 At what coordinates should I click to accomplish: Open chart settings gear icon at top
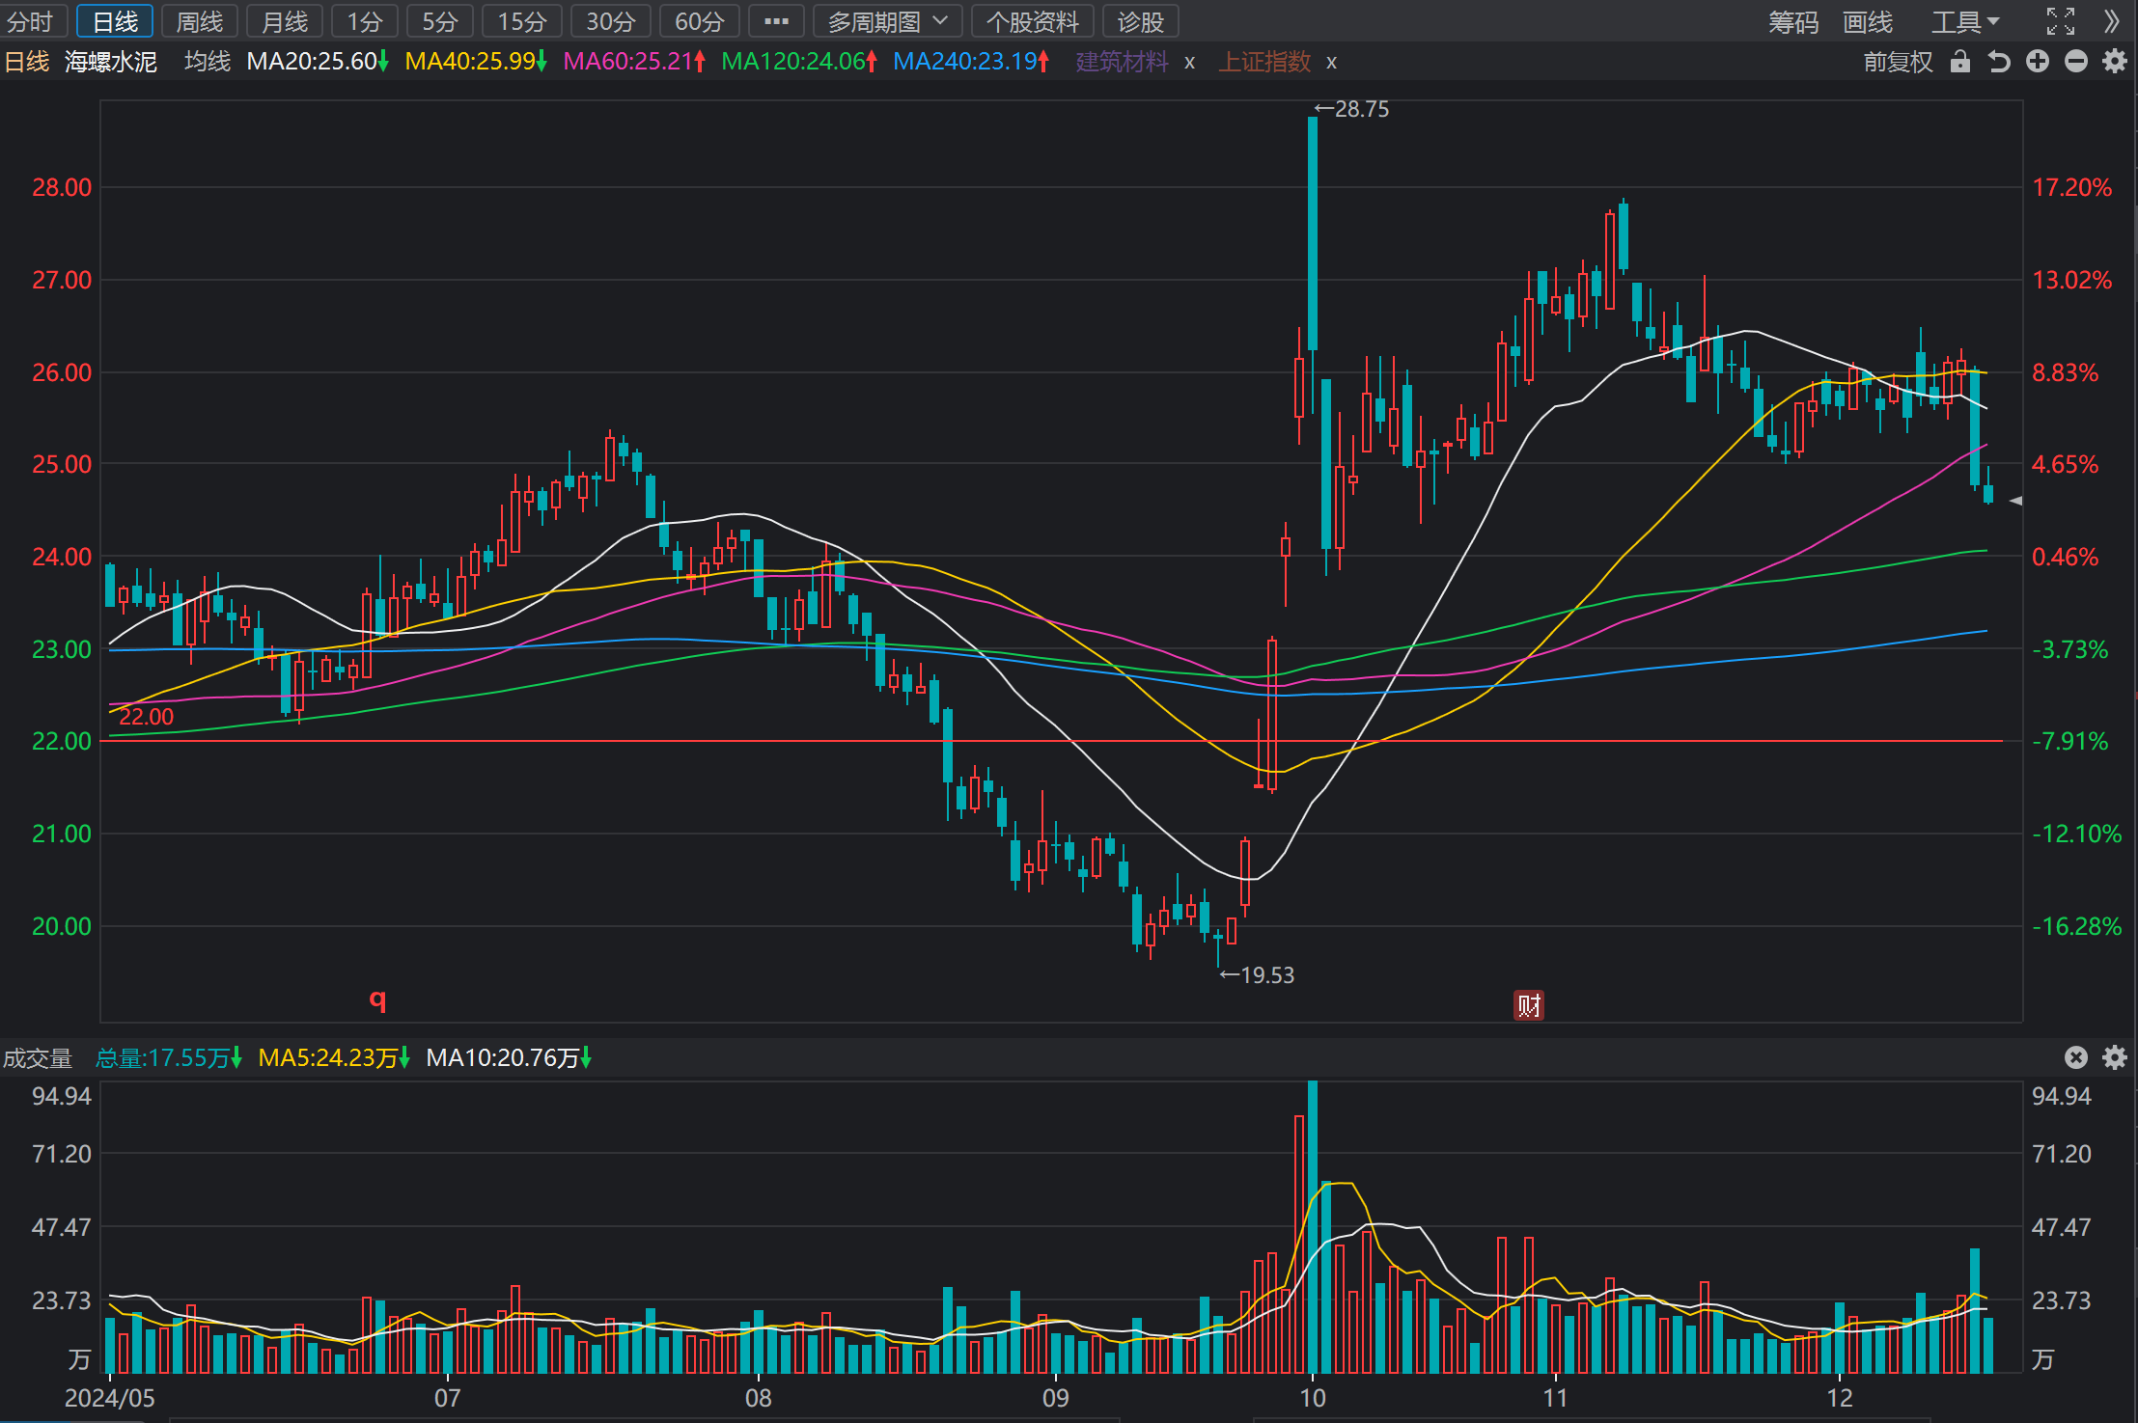[2115, 62]
